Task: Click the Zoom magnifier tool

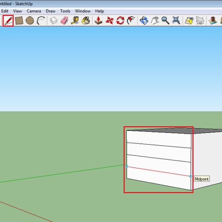Action: [x=165, y=20]
